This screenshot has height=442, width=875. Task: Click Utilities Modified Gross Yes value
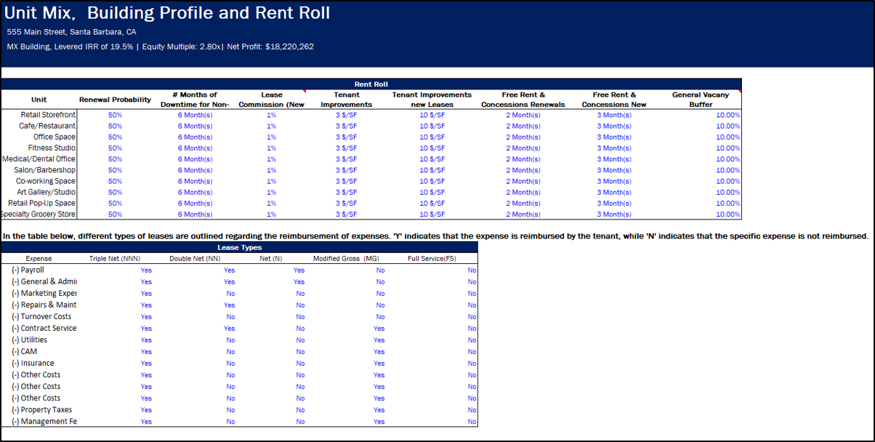379,340
